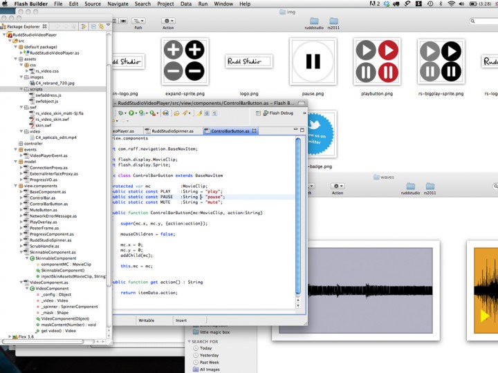Click Collapse All icon in Package Explorer

click(93, 27)
